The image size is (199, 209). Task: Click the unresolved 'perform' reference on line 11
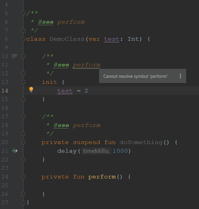87,65
